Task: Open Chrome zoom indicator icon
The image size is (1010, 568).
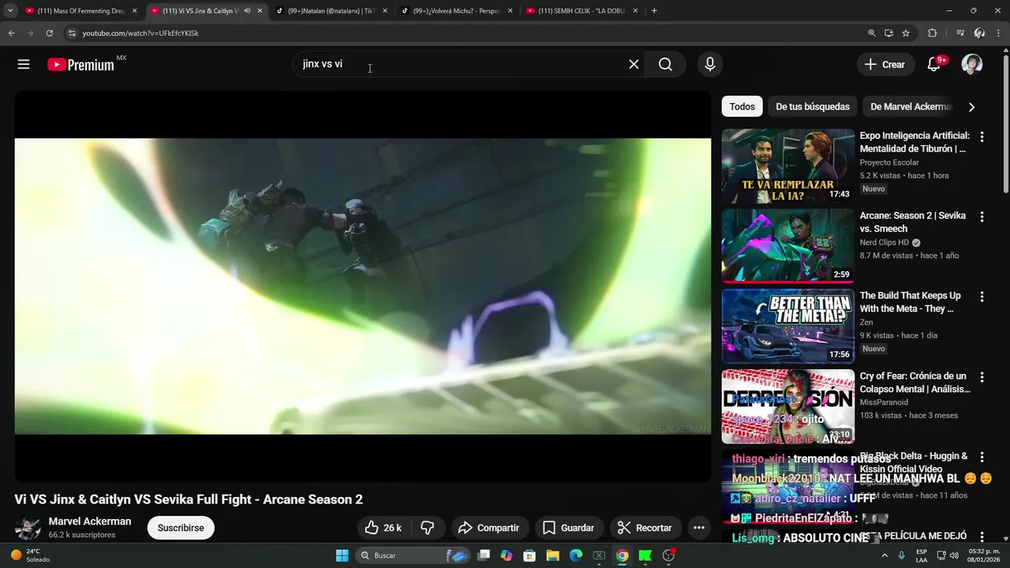Action: [871, 33]
